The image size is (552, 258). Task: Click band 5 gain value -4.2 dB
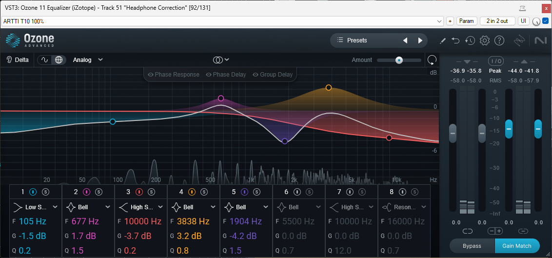tap(243, 236)
